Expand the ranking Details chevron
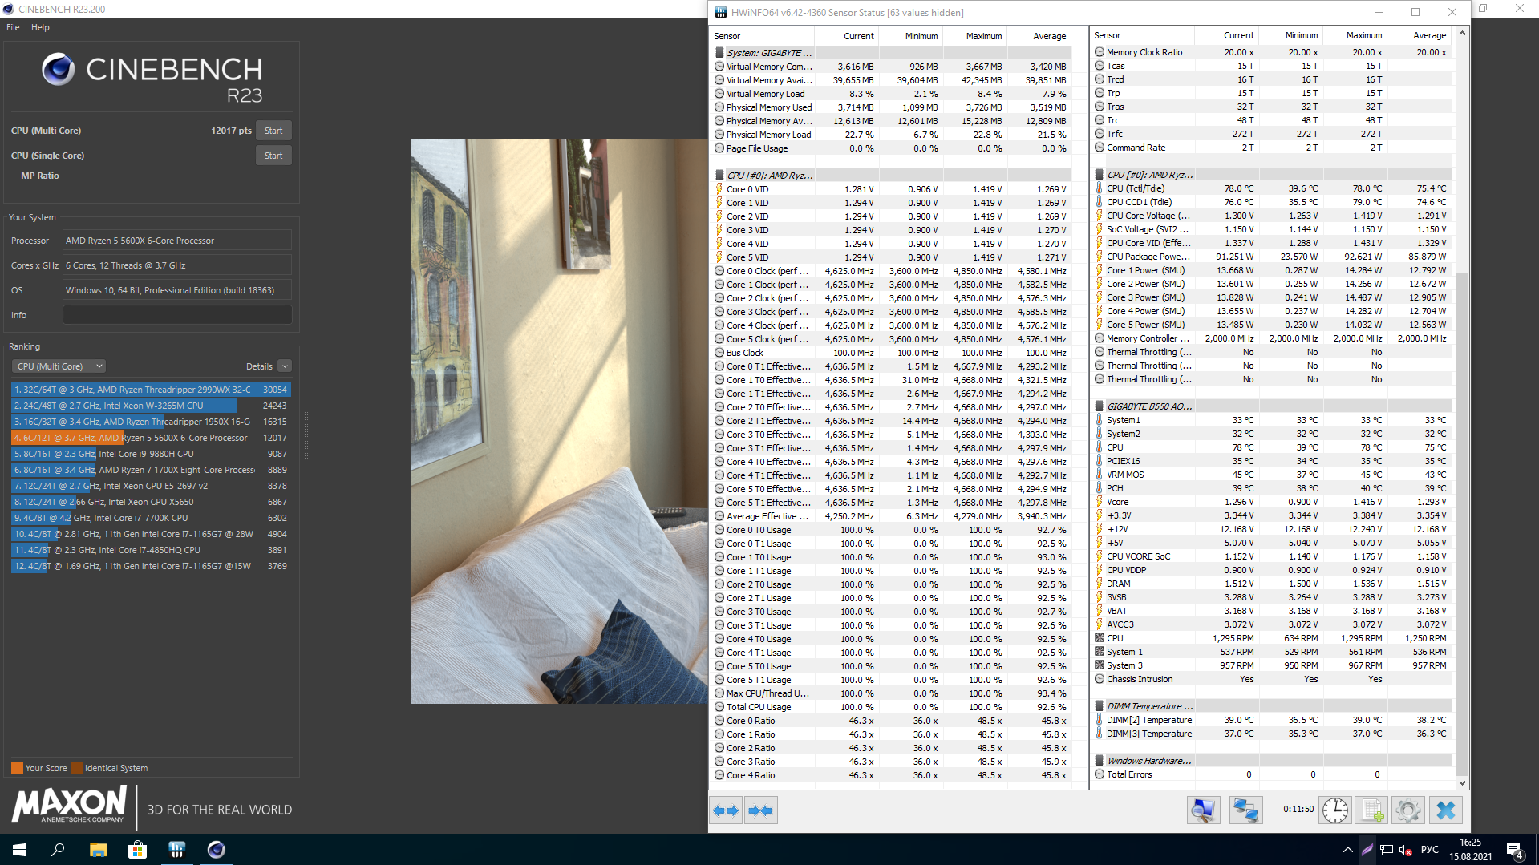The width and height of the screenshot is (1539, 865). [285, 366]
